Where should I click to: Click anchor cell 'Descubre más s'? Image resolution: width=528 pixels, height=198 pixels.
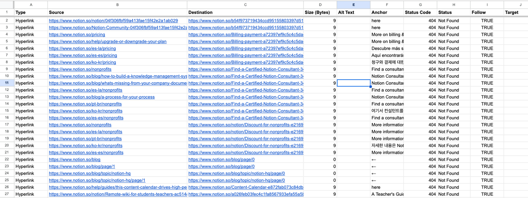coord(387,48)
